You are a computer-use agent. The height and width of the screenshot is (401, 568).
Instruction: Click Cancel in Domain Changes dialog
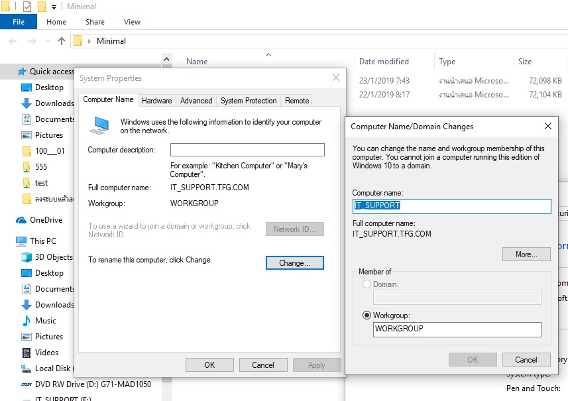click(x=526, y=360)
